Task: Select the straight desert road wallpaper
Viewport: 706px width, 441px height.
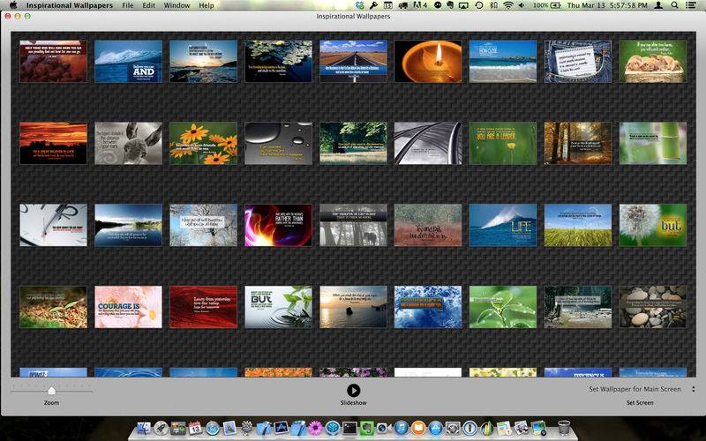Action: coord(353,61)
